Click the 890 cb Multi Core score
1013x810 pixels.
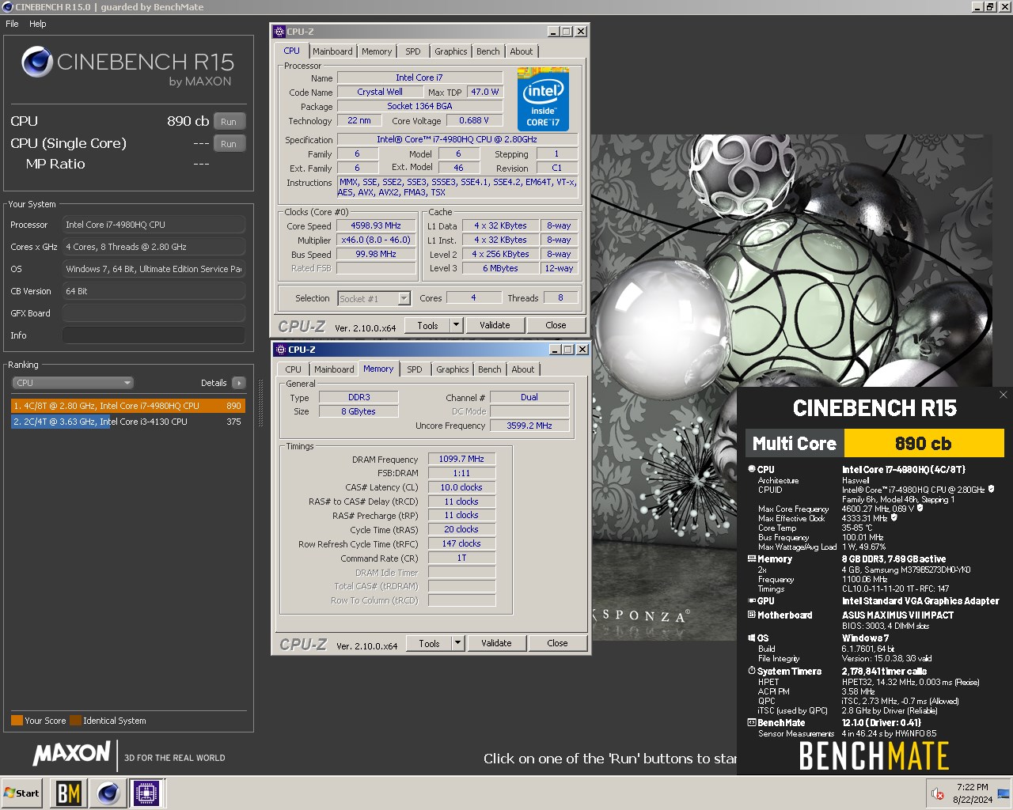tap(924, 444)
